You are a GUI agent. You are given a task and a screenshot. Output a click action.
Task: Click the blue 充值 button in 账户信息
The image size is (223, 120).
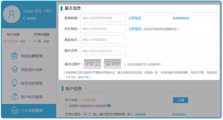tap(181, 100)
